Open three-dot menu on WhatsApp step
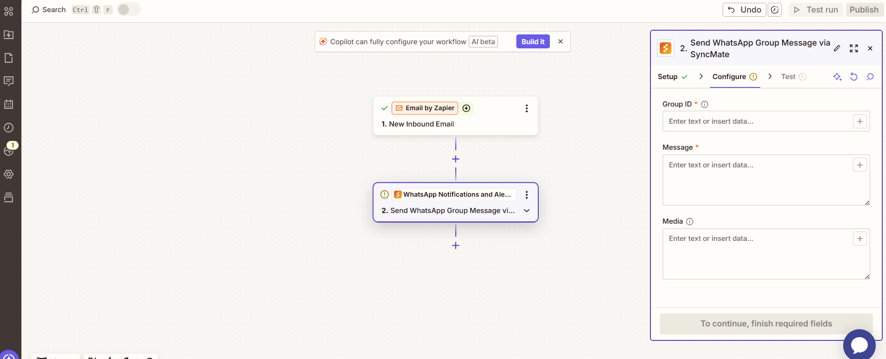This screenshot has width=886, height=359. pyautogui.click(x=527, y=195)
